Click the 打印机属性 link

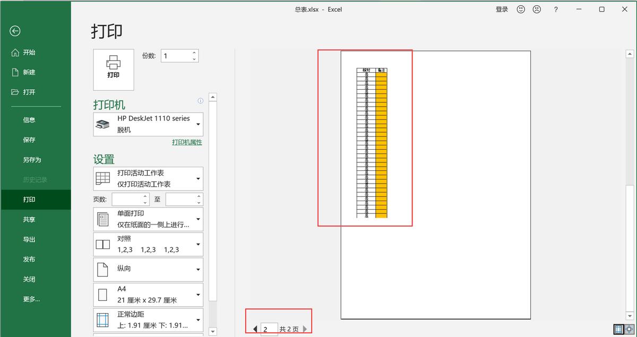(187, 142)
